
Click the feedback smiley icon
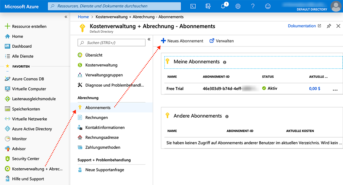pos(268,6)
